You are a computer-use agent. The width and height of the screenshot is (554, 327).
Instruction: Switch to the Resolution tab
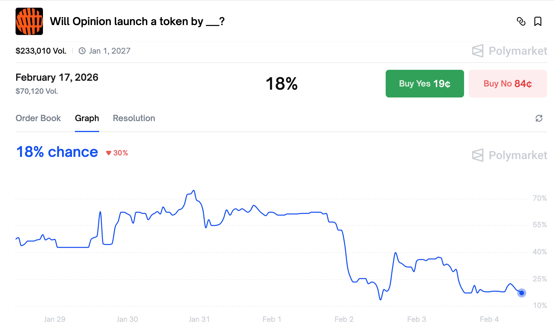134,118
